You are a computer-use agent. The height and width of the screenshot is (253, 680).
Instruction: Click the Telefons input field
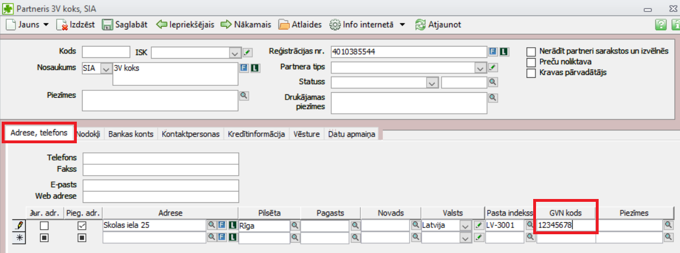[160, 158]
